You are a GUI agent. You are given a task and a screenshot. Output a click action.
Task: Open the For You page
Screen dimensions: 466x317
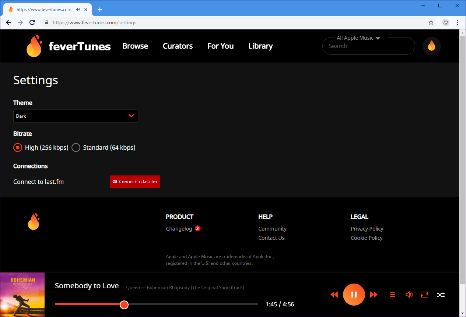click(220, 46)
